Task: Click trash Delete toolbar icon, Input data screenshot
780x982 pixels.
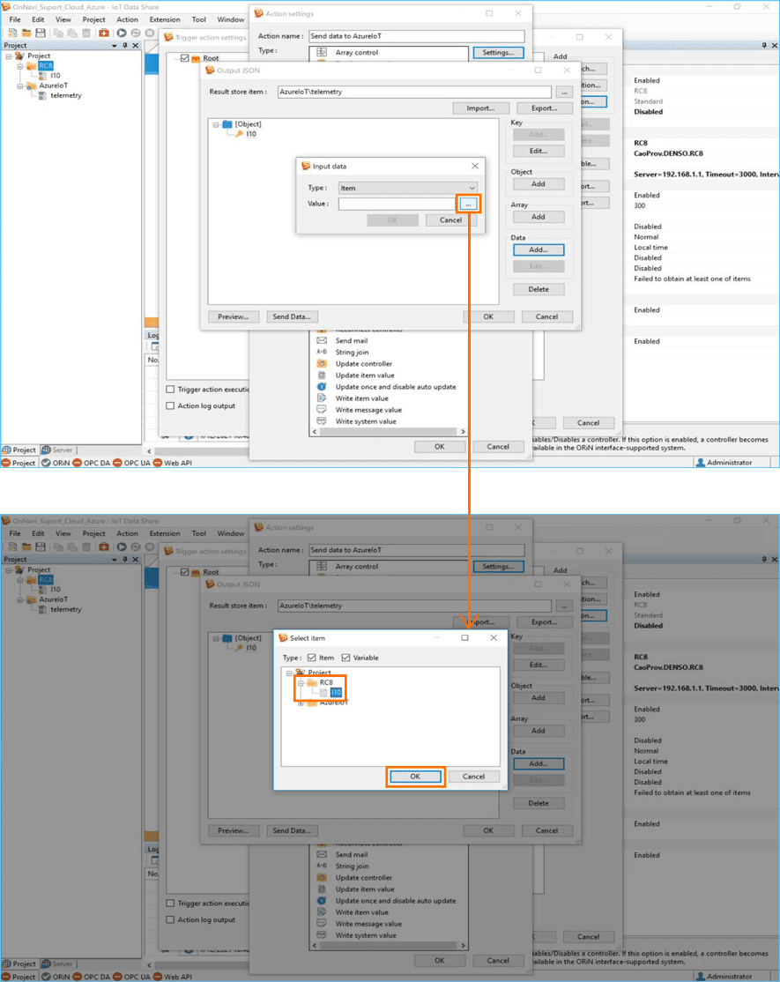Action: 86,33
